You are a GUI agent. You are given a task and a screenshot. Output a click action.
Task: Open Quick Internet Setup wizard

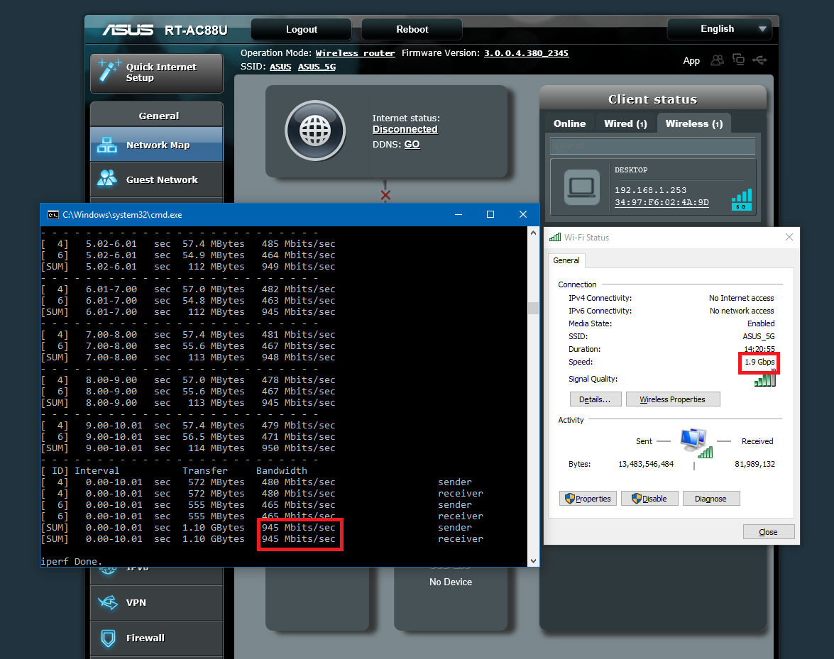157,73
